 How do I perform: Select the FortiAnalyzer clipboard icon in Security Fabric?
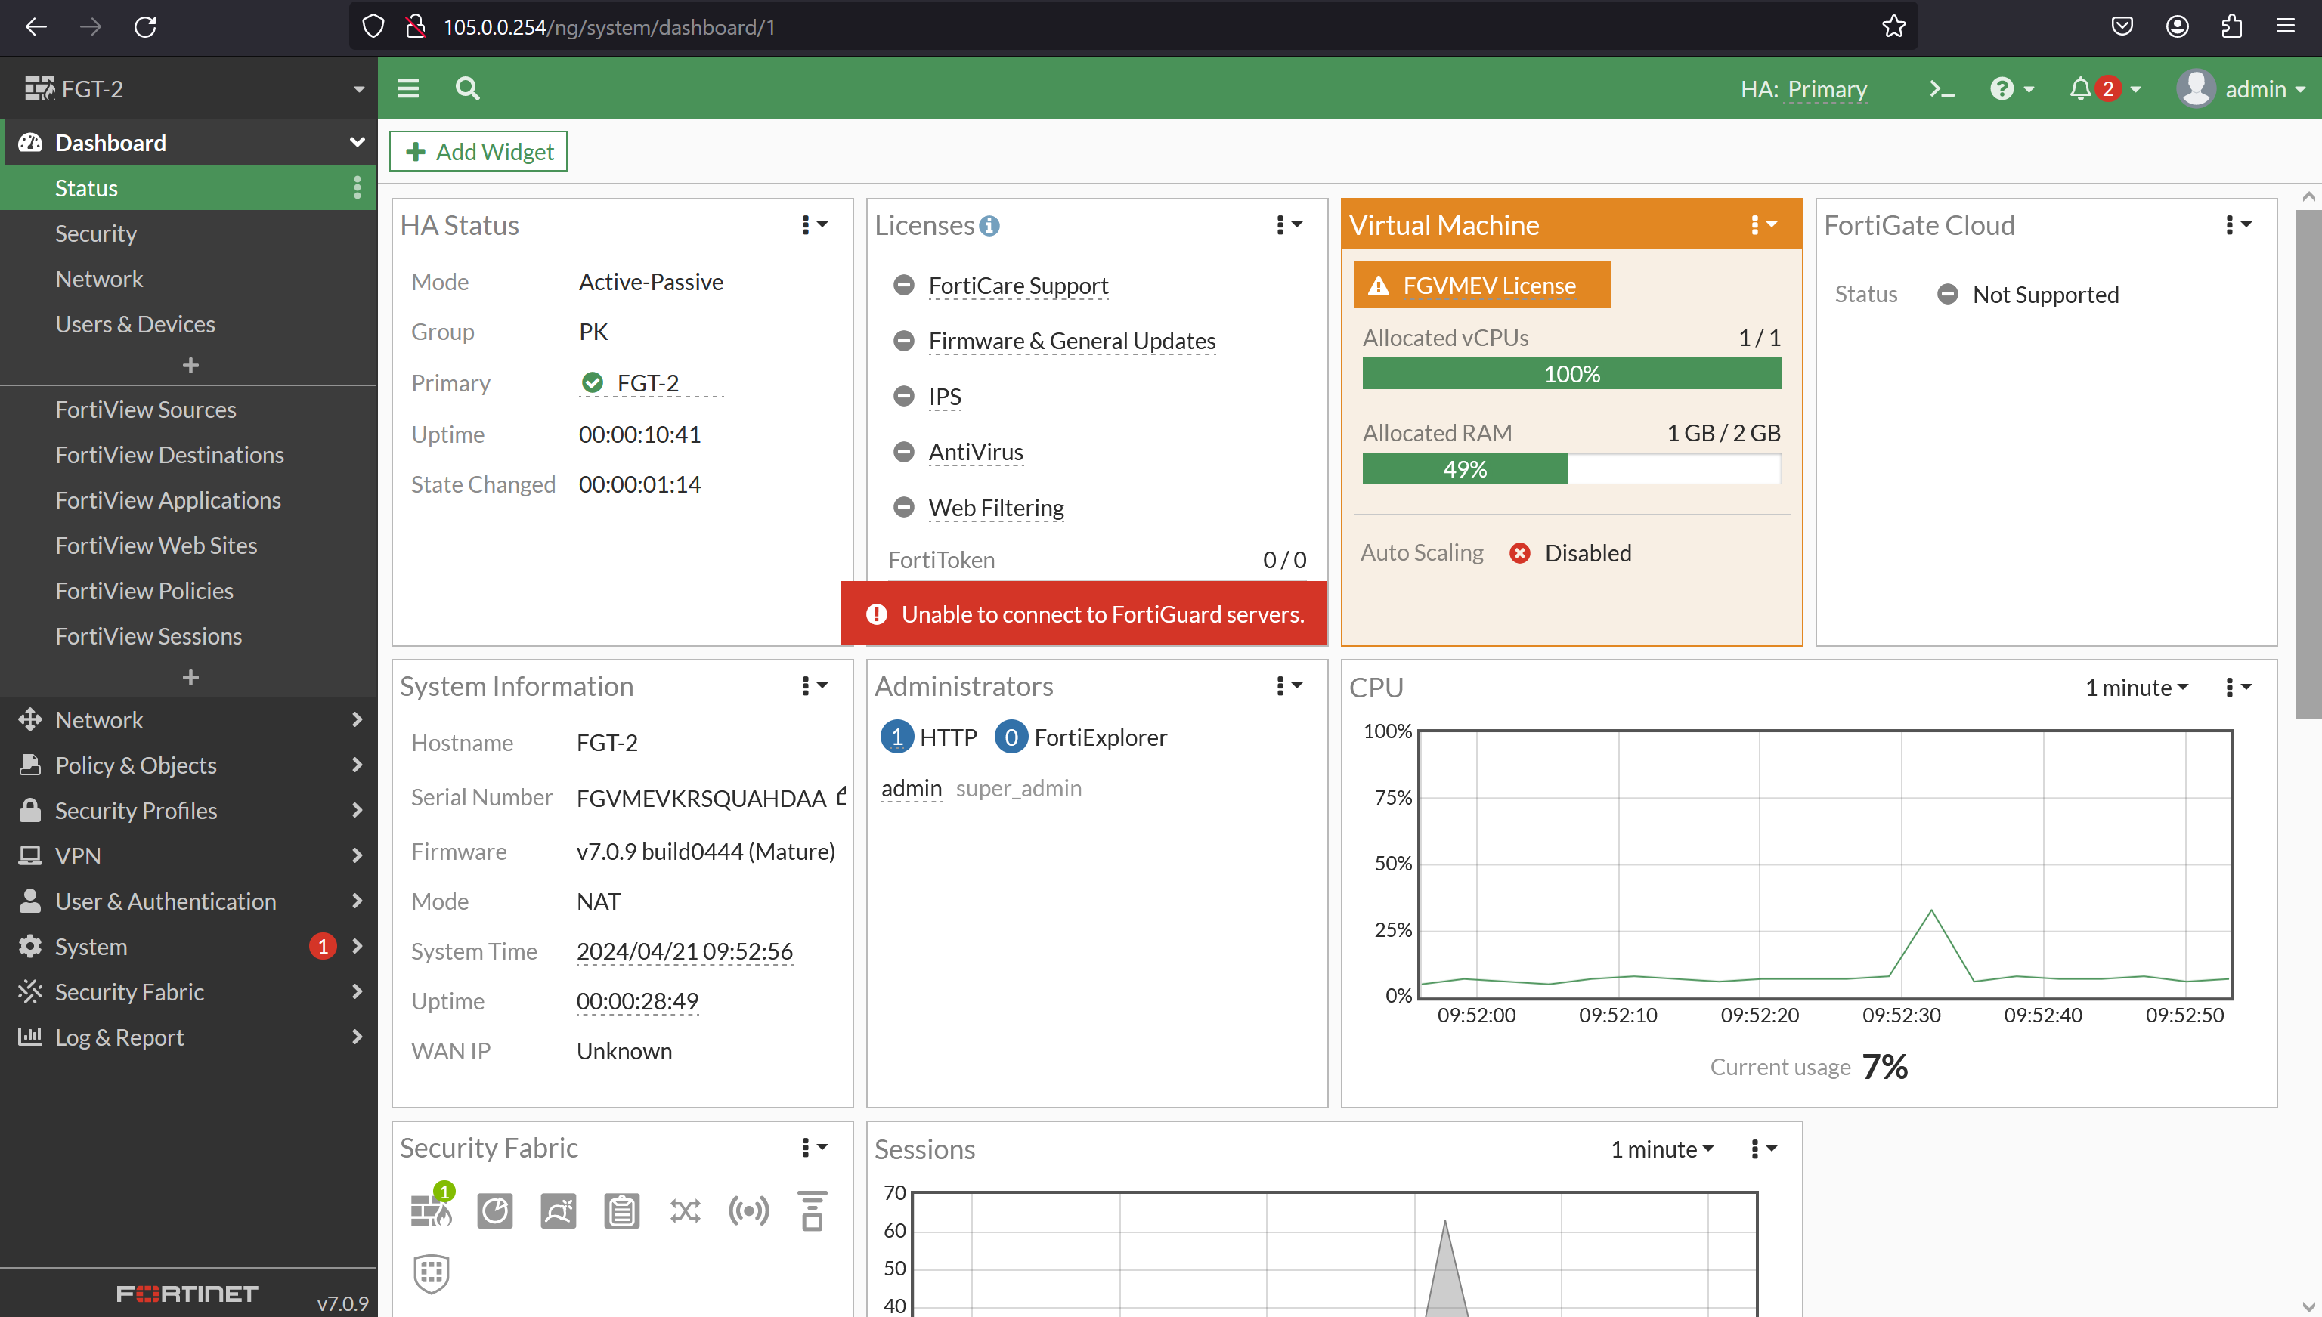click(621, 1210)
